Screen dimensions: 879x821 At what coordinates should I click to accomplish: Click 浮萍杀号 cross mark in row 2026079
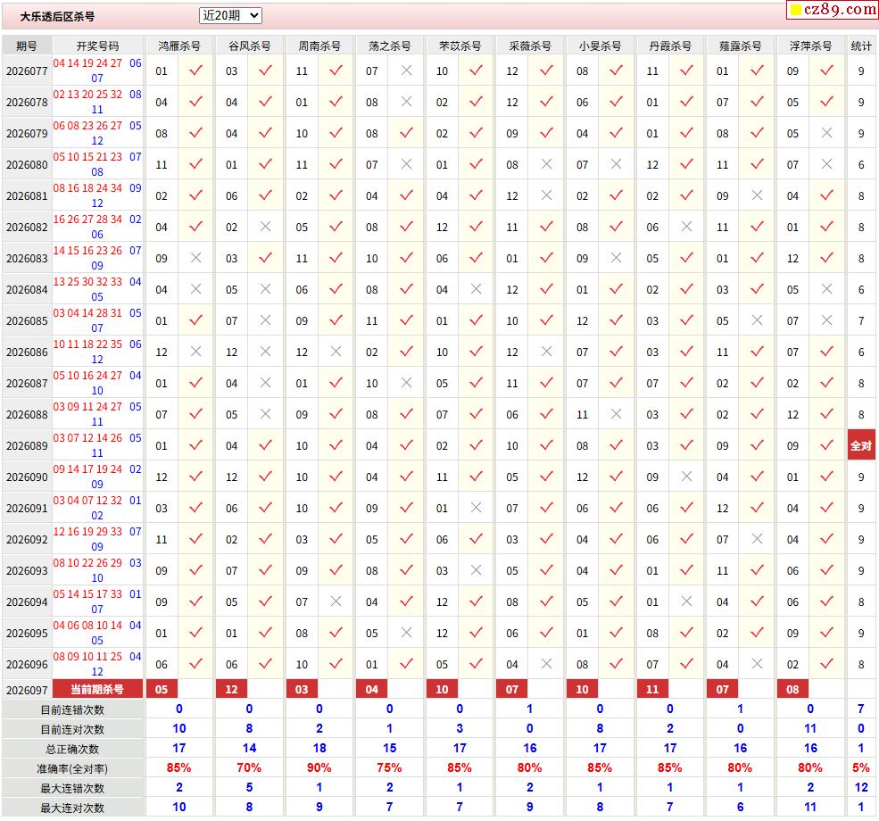tap(826, 133)
